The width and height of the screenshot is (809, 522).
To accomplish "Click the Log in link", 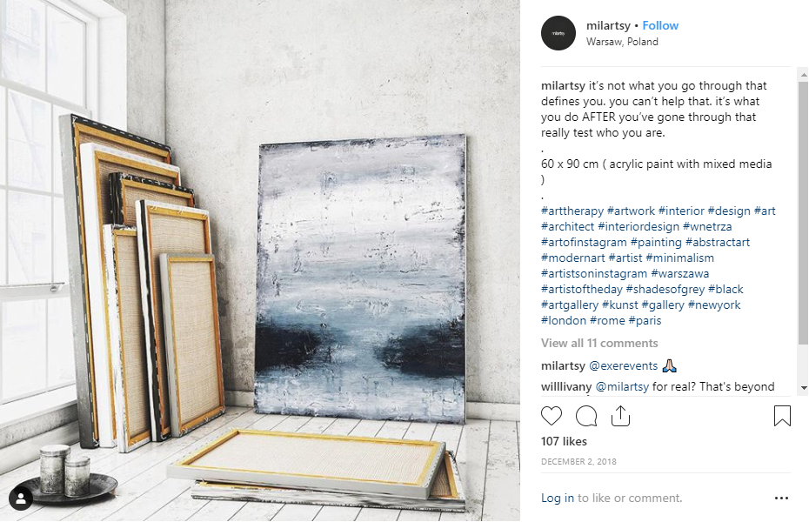I will (558, 498).
